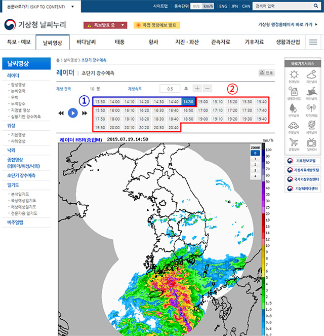Open the 관측자료 menu
Image resolution: width=324 pixels, height=336 pixels.
click(220, 42)
